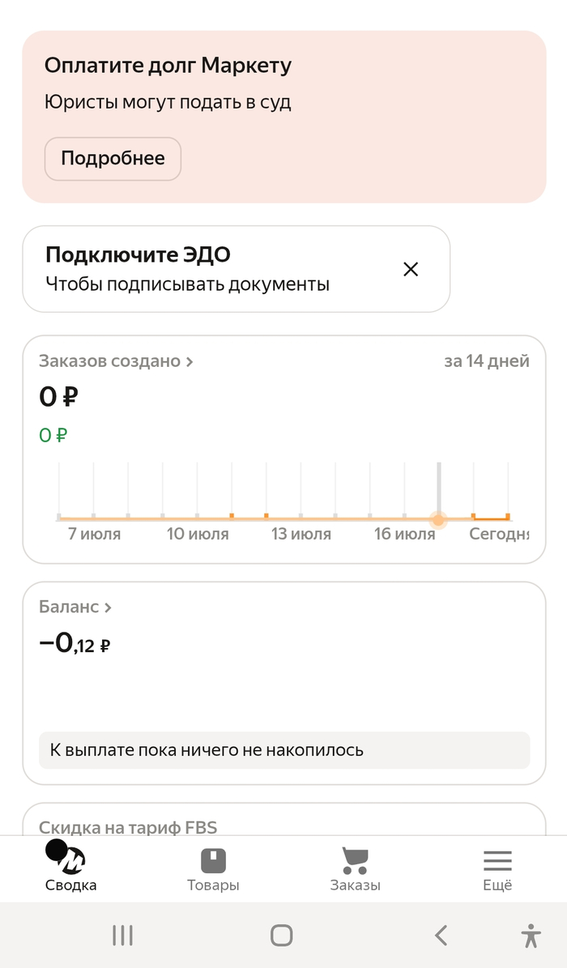Select Сегодня on the chart axis

pos(499,534)
